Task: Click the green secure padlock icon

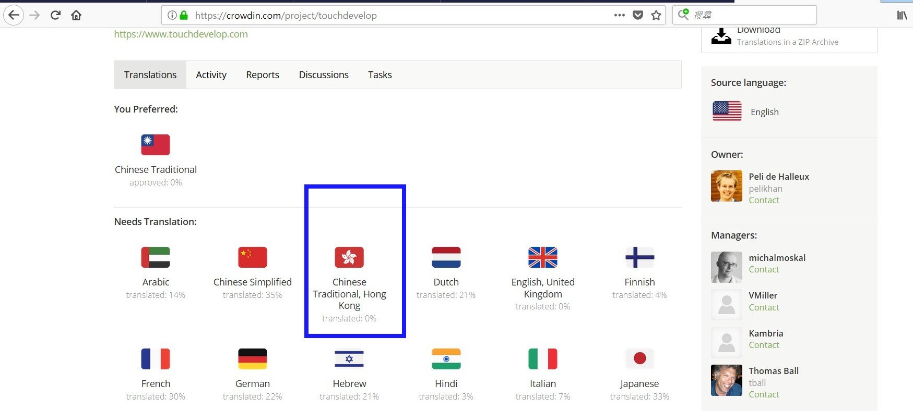Action: tap(184, 15)
